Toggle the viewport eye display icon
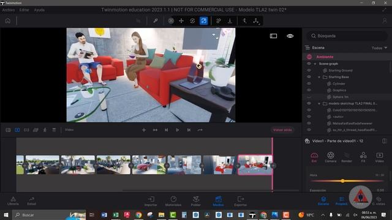The image size is (392, 220). pos(290,36)
